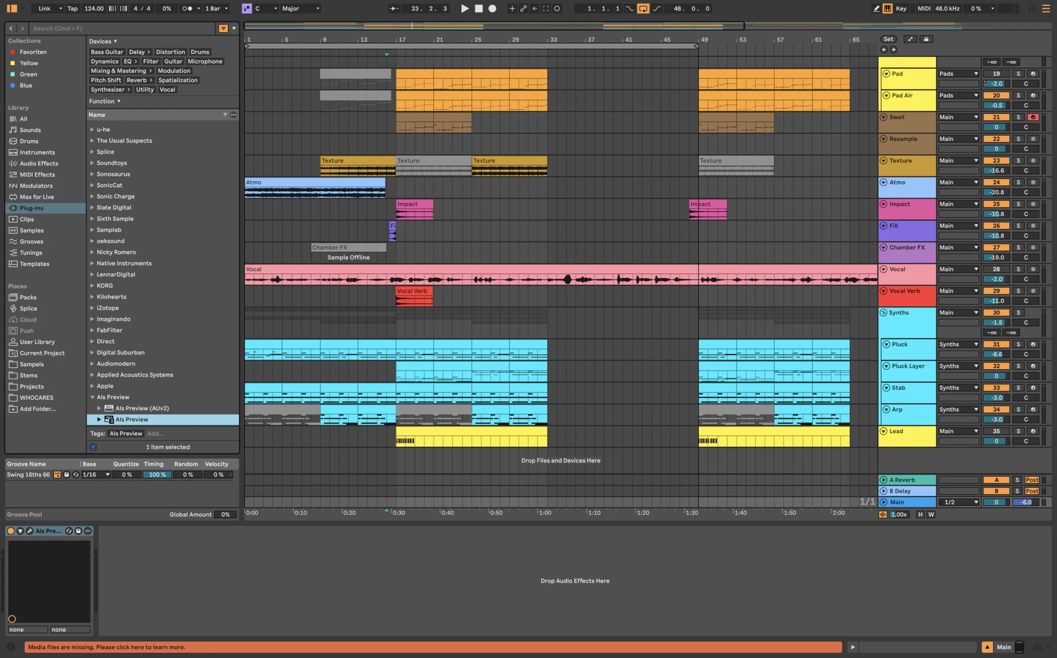Screen dimensions: 1057x658
Task: Arm the Swell track for recording
Action: point(1033,117)
